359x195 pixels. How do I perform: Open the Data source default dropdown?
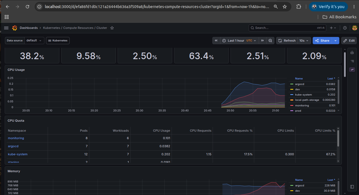[34, 41]
